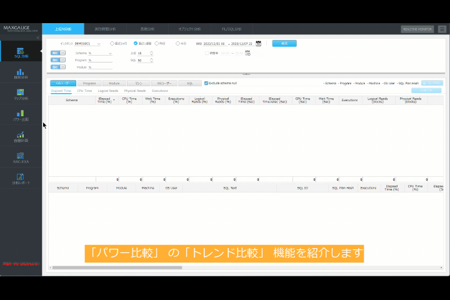Sort by the Elapsed Time (%) column arrow
Viewport: 450px width, 300px height.
pos(114,100)
